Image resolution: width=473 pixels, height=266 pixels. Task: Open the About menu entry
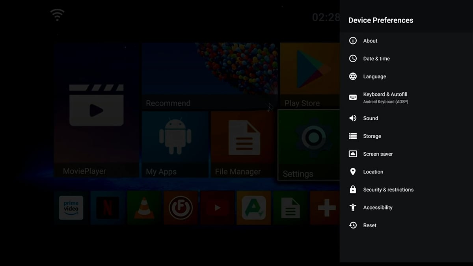tap(406, 41)
